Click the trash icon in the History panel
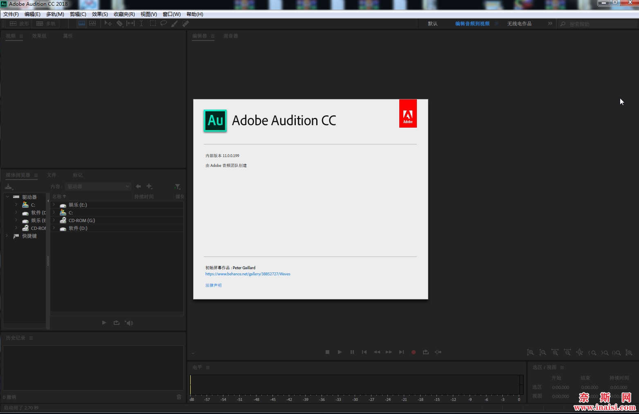Image resolution: width=639 pixels, height=414 pixels. (x=179, y=397)
